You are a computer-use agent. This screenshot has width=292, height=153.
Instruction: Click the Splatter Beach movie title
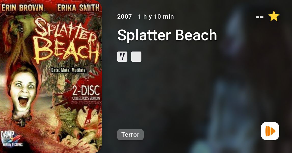point(167,35)
